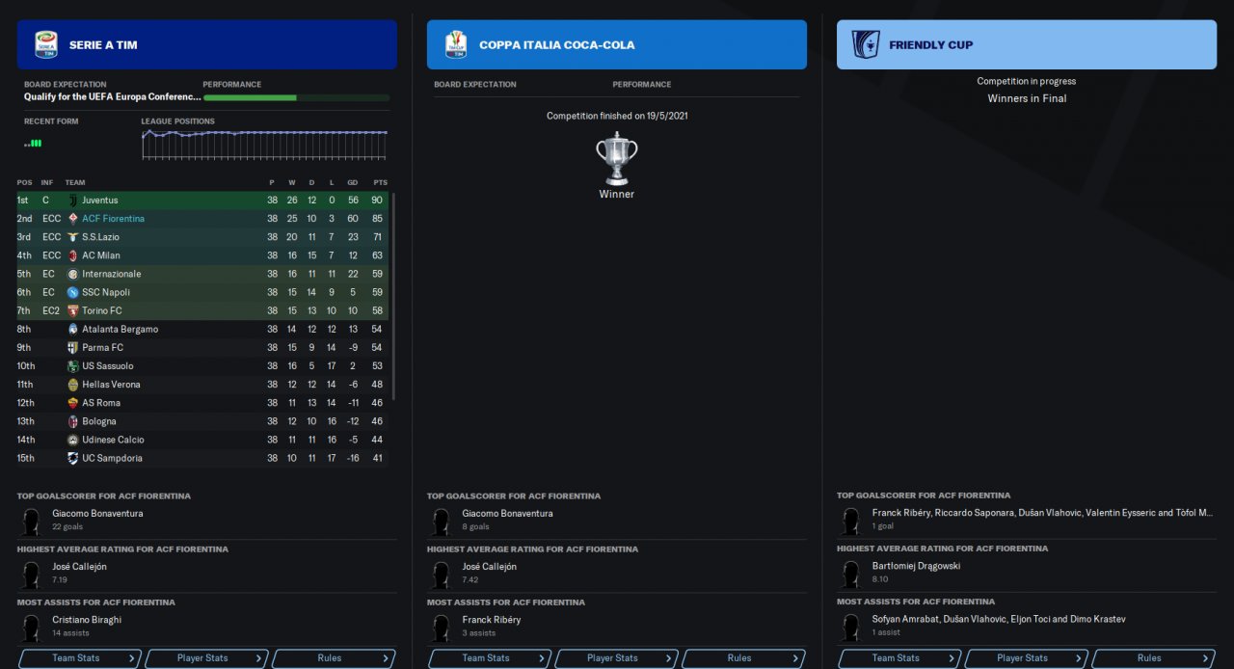Click Callejón's portrait under Serie A average rating
Screen dimensions: 1234x669
click(x=32, y=575)
